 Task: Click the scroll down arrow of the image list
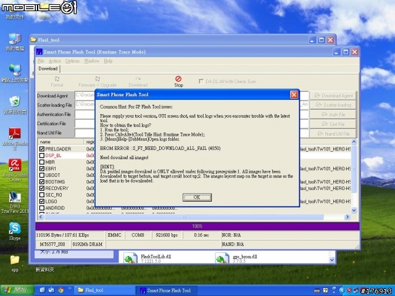point(354,210)
